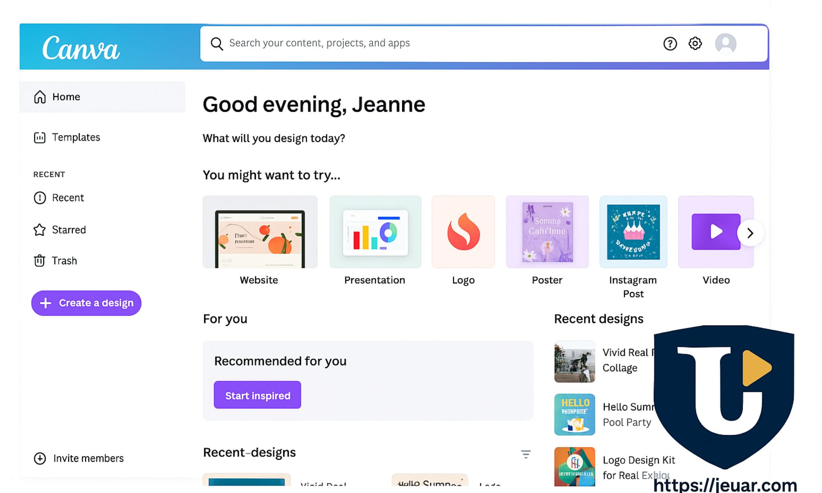Click the search magnifier icon
This screenshot has width=822, height=493.
[x=217, y=44]
